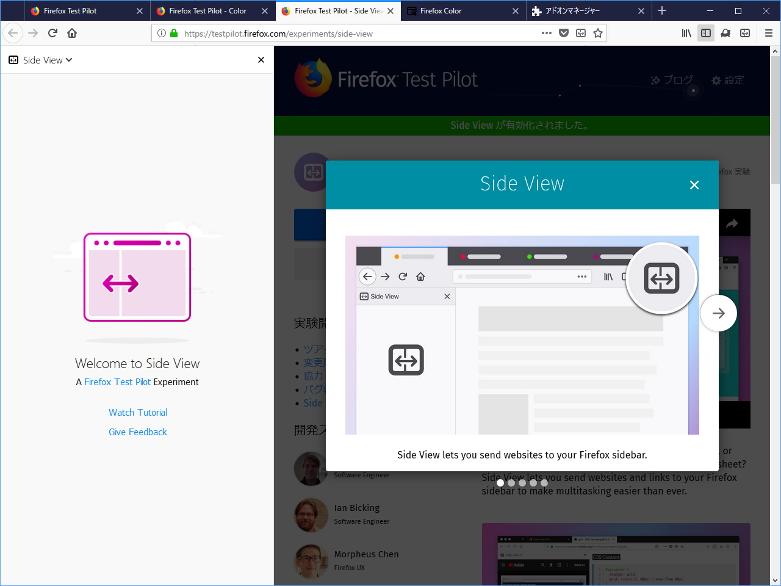Select the fourth tour pagination dot
This screenshot has width=781, height=586.
click(533, 483)
